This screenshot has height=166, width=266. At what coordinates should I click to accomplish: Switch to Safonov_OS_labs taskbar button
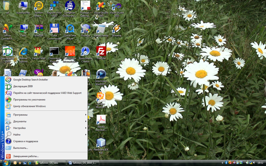point(50,163)
